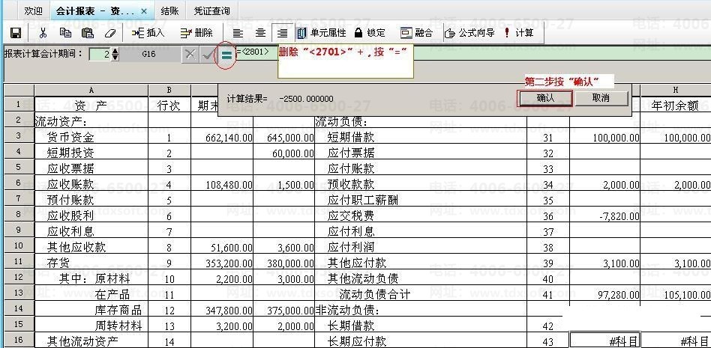The image size is (711, 348).
Task: Accept formula with checkmark icon
Action: coord(208,55)
